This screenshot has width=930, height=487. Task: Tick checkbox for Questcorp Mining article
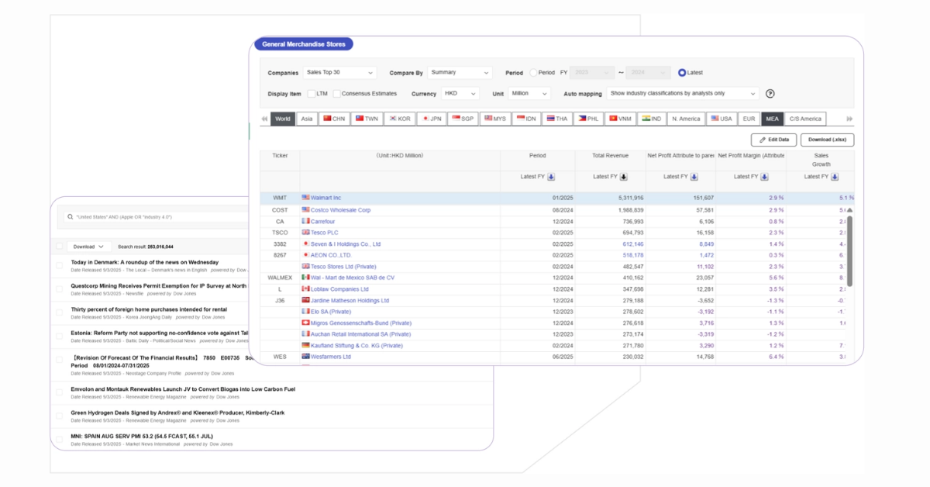60,288
